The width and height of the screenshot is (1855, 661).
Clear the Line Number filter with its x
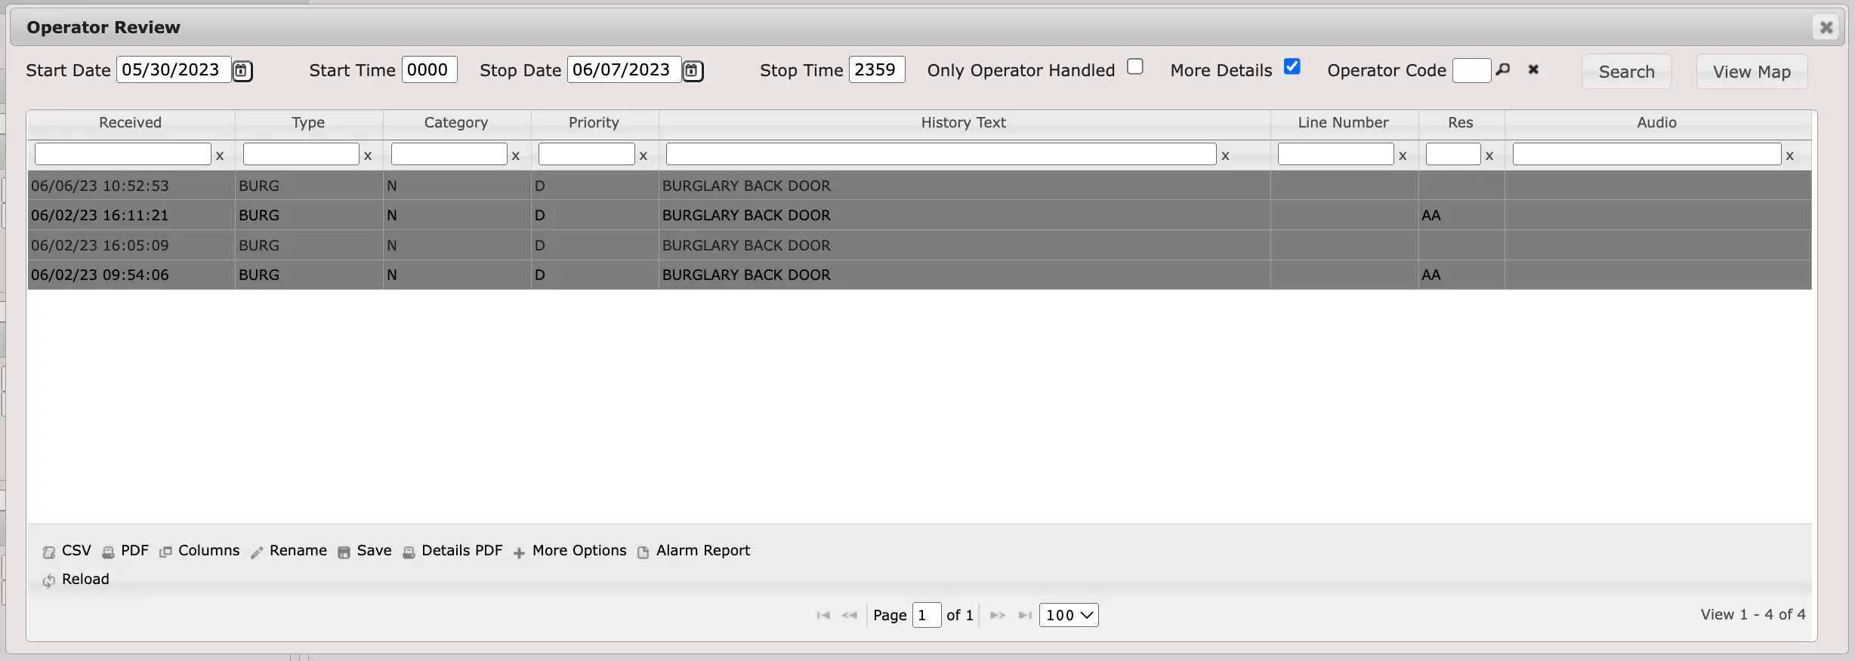1403,155
